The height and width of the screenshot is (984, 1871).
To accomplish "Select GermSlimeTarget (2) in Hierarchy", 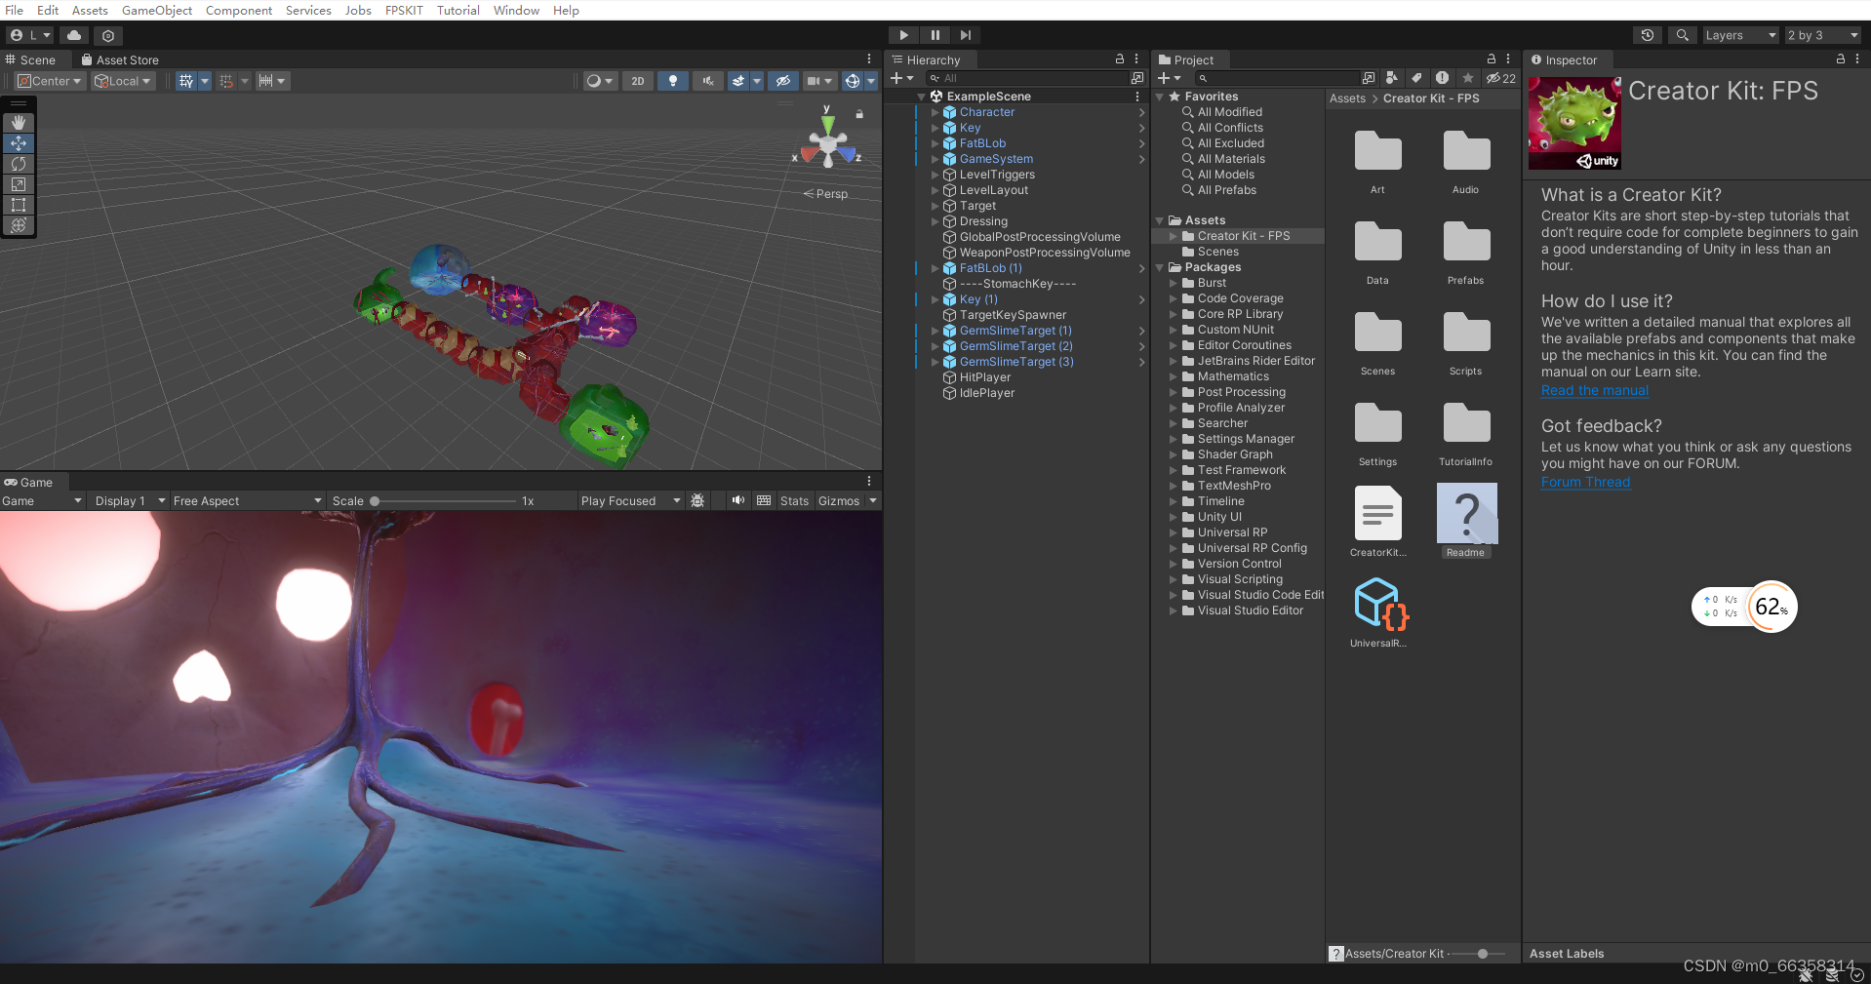I will 1015,346.
